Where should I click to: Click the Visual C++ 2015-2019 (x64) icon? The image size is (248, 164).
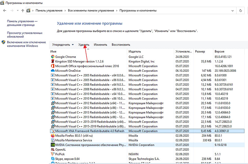coord(53,122)
